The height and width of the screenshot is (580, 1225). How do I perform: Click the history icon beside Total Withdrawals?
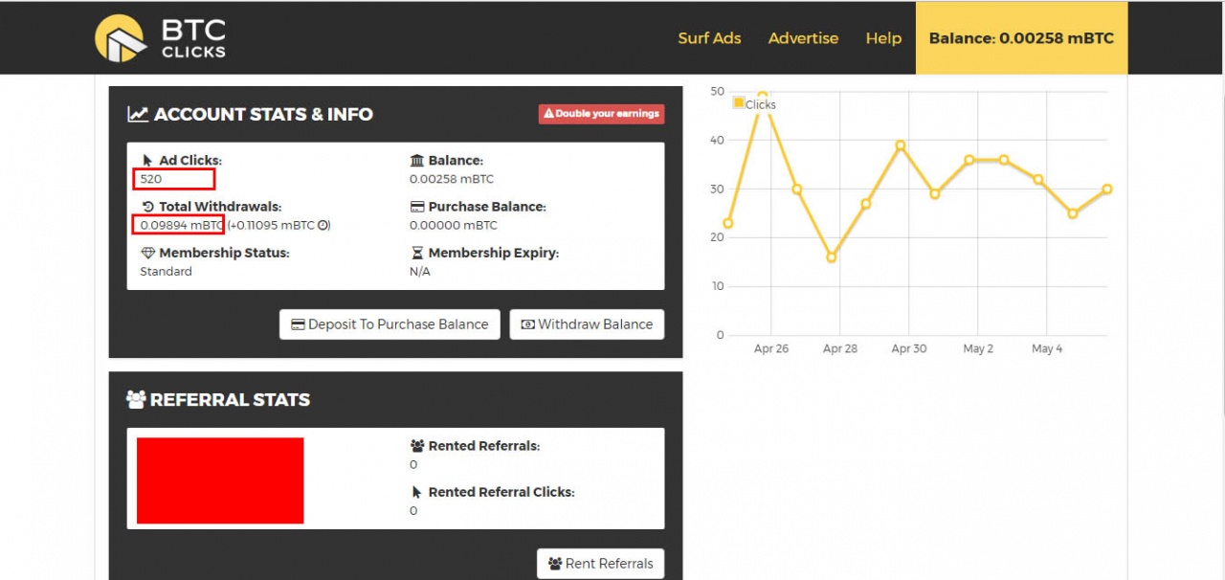147,207
